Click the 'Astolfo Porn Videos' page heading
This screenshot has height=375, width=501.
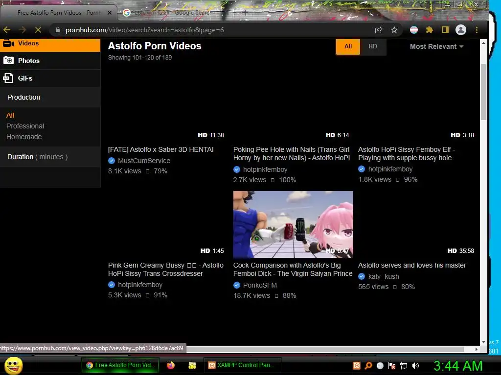click(x=155, y=46)
